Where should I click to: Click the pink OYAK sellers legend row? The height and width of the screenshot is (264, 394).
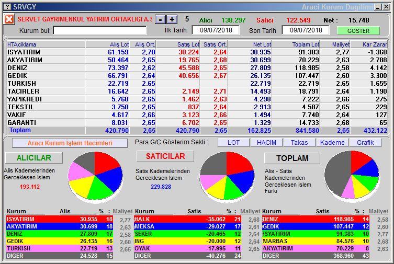(x=188, y=248)
